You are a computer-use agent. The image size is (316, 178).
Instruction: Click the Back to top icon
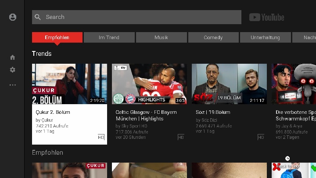coord(287,159)
